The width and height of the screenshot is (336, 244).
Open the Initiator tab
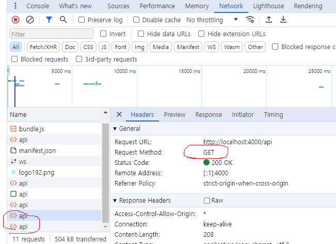[x=243, y=115]
